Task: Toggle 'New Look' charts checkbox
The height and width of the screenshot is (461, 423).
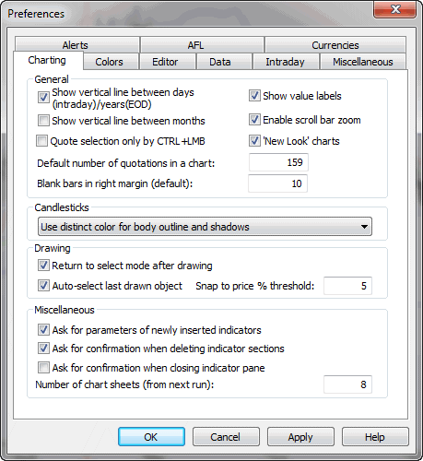Action: (x=254, y=141)
